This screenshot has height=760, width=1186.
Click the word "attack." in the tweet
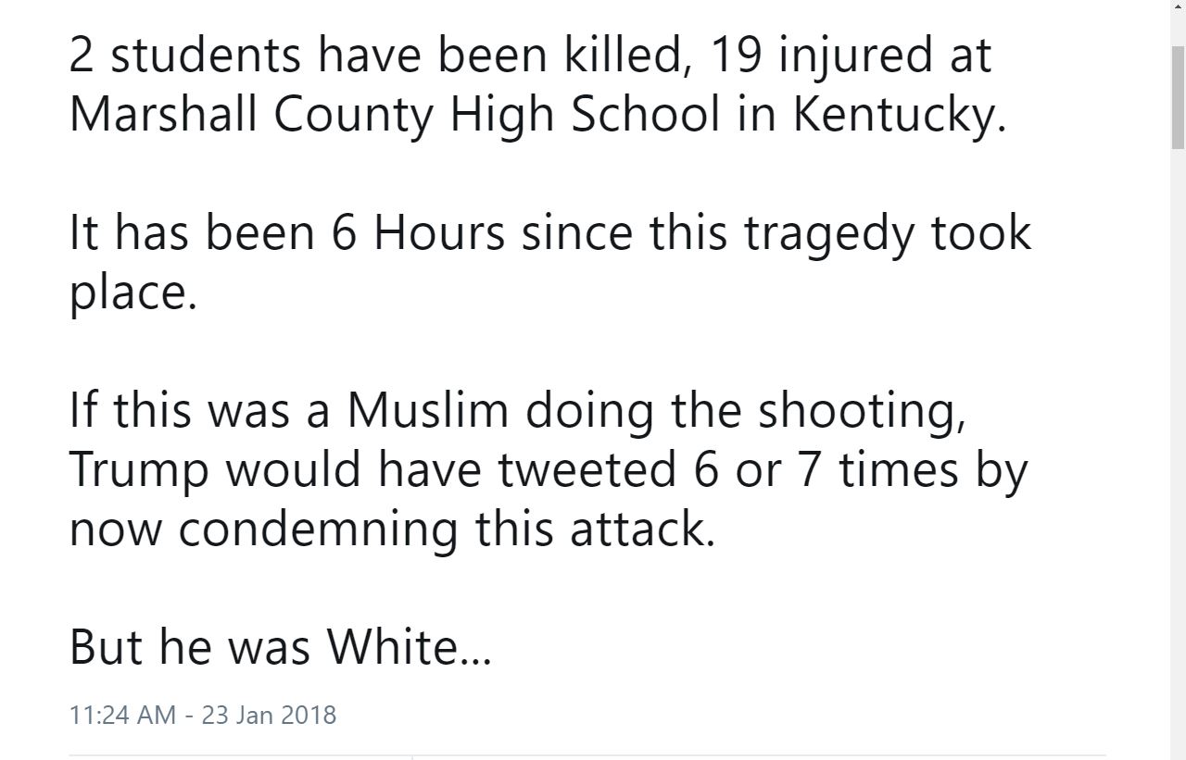coord(642,530)
